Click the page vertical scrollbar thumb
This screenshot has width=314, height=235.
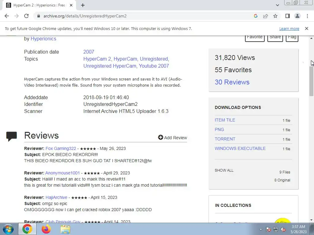click(x=312, y=81)
